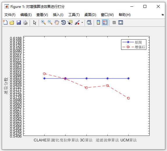Click the New Figure icon
The image size is (167, 151).
(x=5, y=22)
